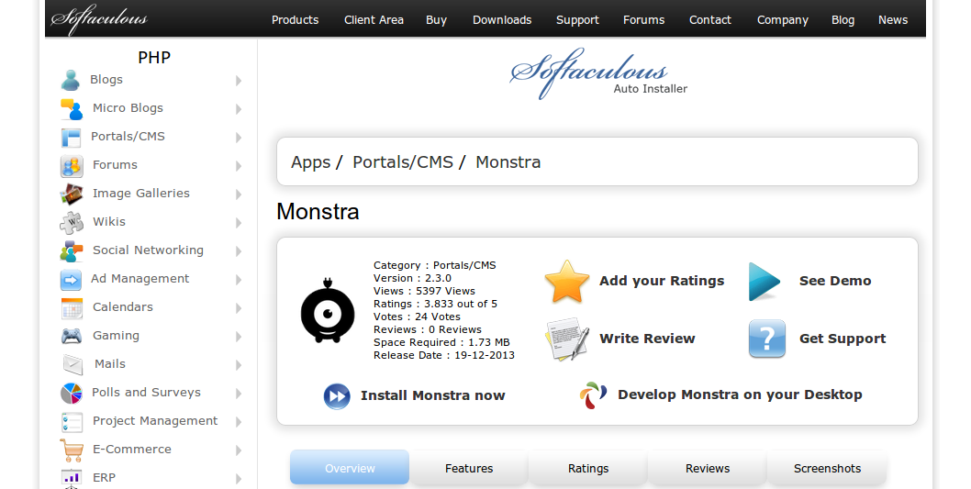Click the Get Support question mark icon
This screenshot has height=489, width=971.
[766, 339]
